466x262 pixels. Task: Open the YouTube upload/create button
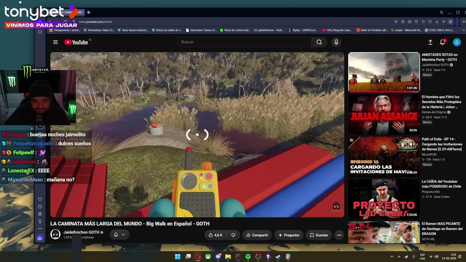coord(430,42)
